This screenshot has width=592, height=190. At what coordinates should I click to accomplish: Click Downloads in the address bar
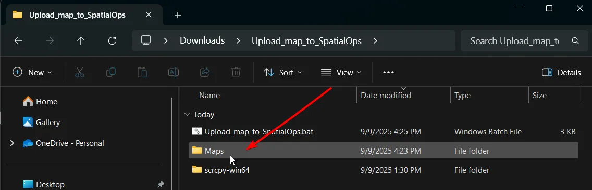tap(202, 40)
